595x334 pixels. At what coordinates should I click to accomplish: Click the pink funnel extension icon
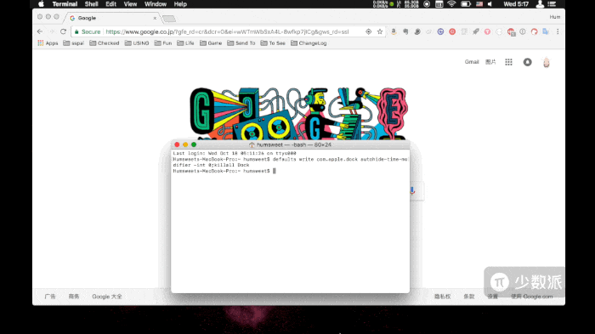coord(488,31)
